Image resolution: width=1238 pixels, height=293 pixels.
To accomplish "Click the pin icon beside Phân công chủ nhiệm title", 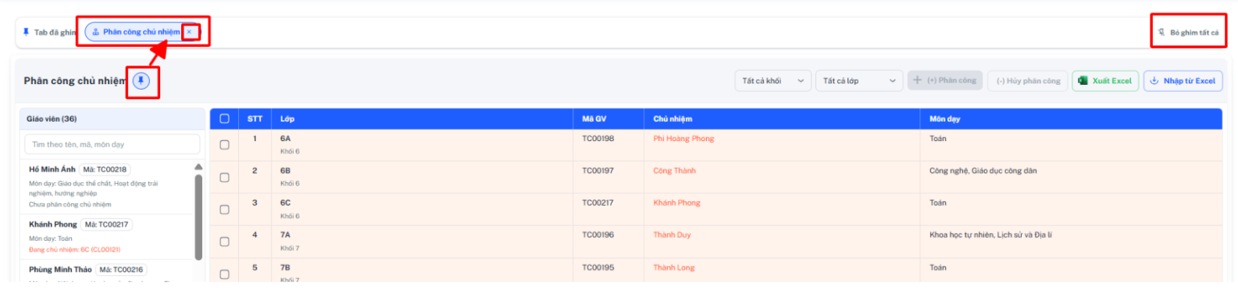I will (x=141, y=81).
